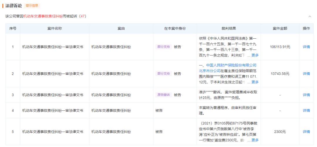Click 原告撤诉 tag in row 3
The image size is (317, 147).
[163, 95]
